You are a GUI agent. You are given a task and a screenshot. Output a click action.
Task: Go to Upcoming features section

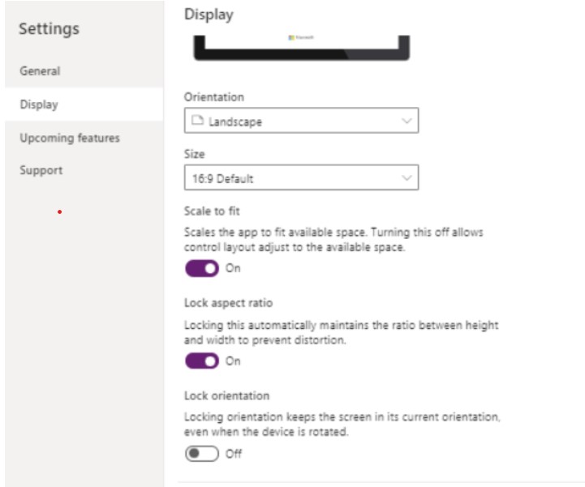[x=69, y=138]
